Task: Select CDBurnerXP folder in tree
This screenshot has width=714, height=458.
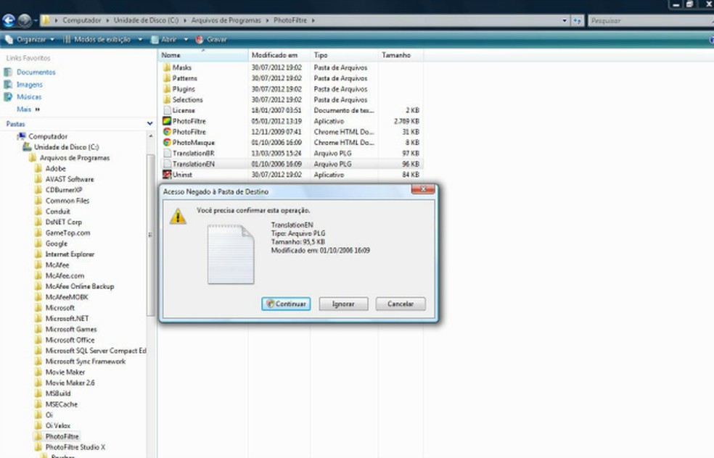Action: [x=64, y=190]
